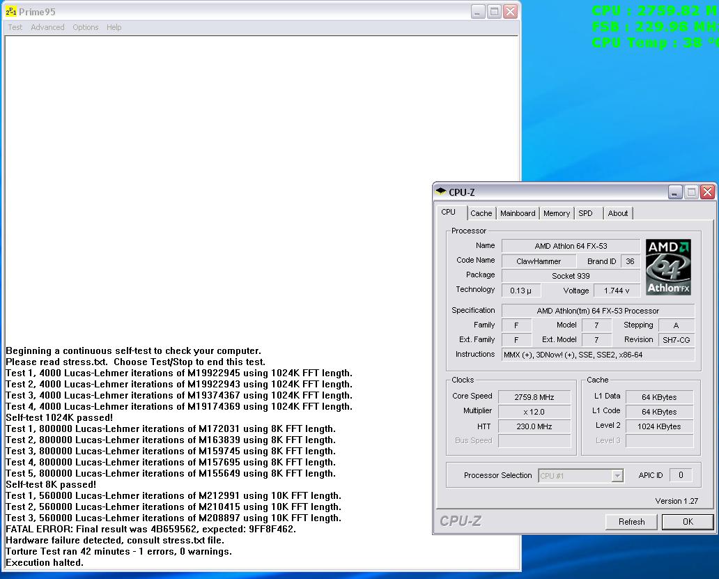Open the Options menu in Prime95
Screen dimensions: 719x579
pos(85,27)
